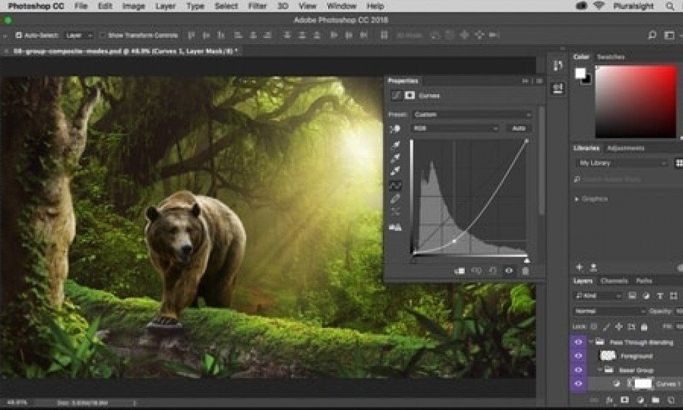Viewport: 683px width, 410px height.
Task: Delete the Curves adjustment using the trash icon
Action: (x=525, y=271)
